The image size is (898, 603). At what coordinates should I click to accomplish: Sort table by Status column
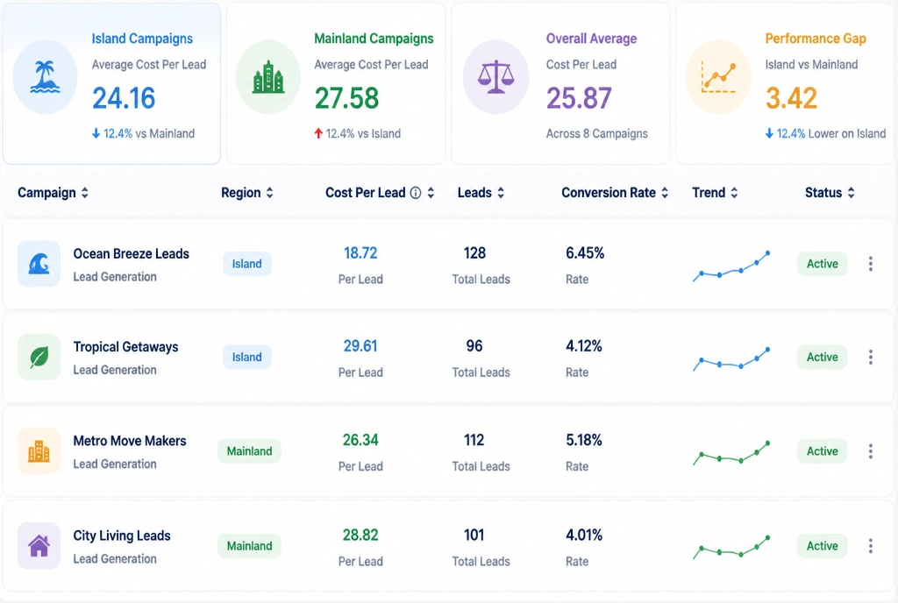(851, 193)
